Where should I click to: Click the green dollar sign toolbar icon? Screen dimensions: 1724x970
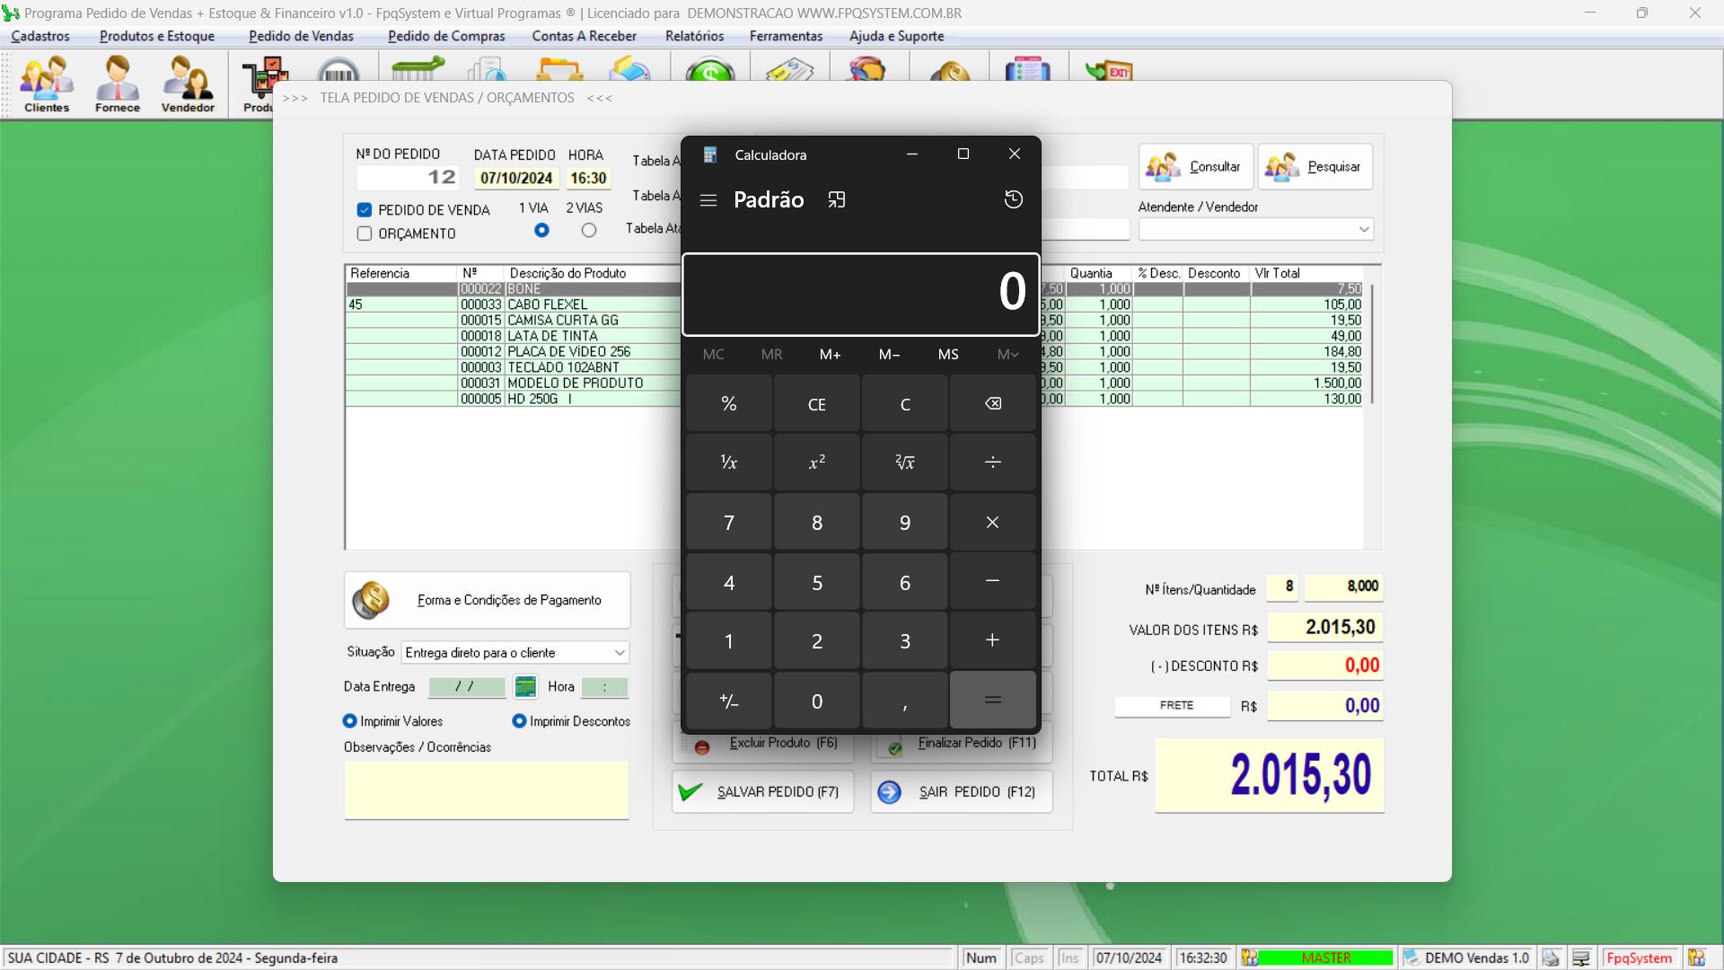click(709, 70)
